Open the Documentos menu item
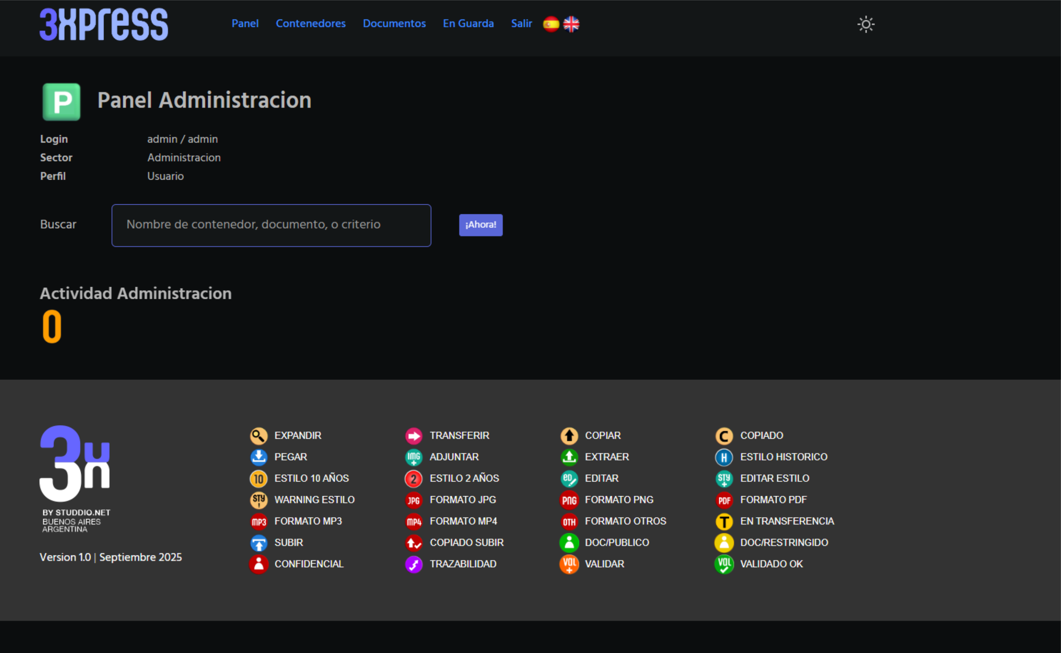Image resolution: width=1061 pixels, height=653 pixels. 394,23
